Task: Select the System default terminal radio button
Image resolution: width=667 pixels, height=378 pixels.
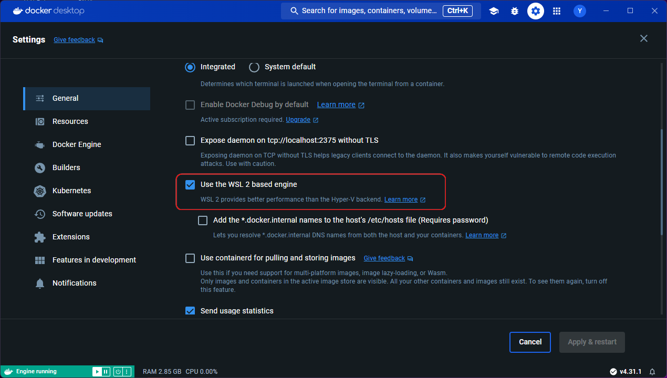Action: click(x=254, y=67)
